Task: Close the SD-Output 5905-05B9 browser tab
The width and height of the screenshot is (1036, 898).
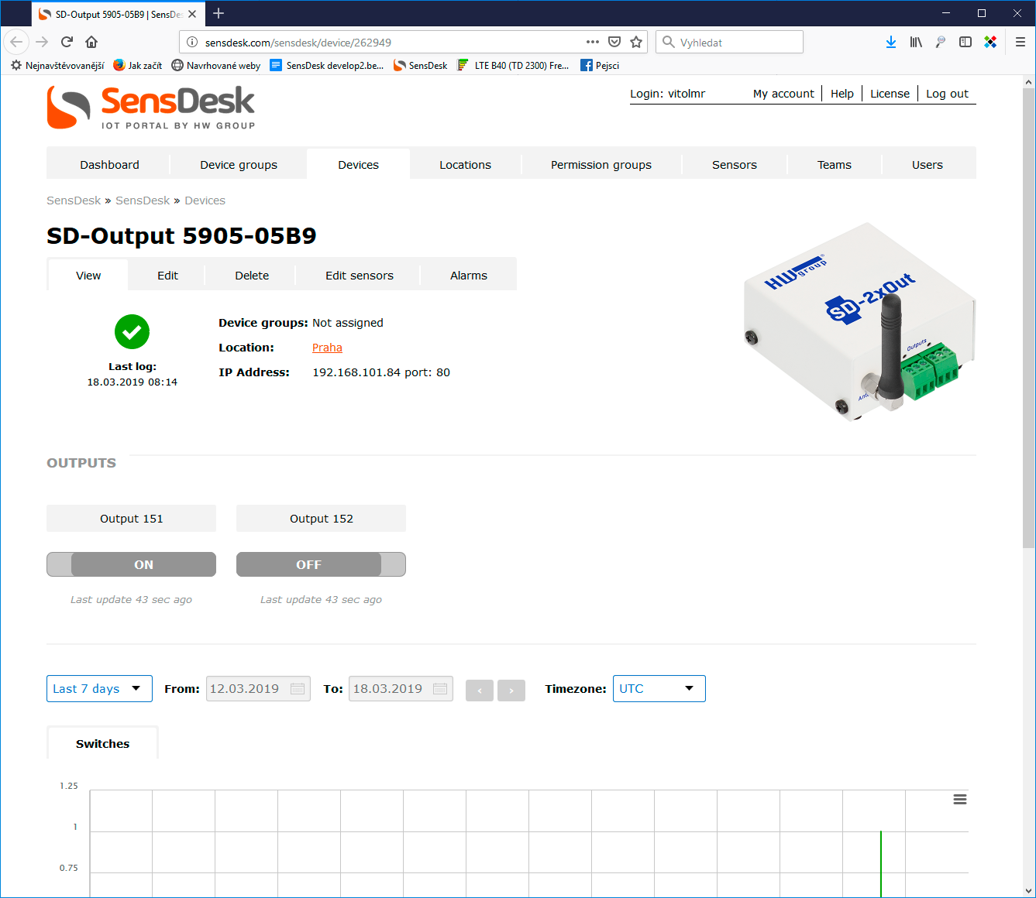Action: 192,14
